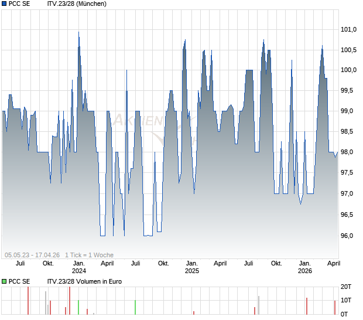363x320 pixels.
Task: Click the 100,0 price axis label
Action: pyautogui.click(x=348, y=70)
